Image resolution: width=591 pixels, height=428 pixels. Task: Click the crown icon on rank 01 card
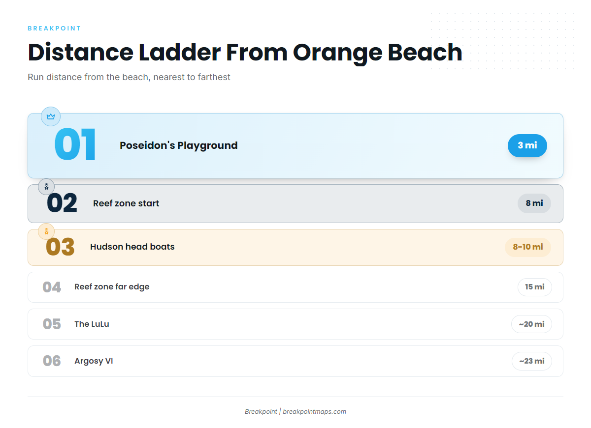[x=50, y=116]
